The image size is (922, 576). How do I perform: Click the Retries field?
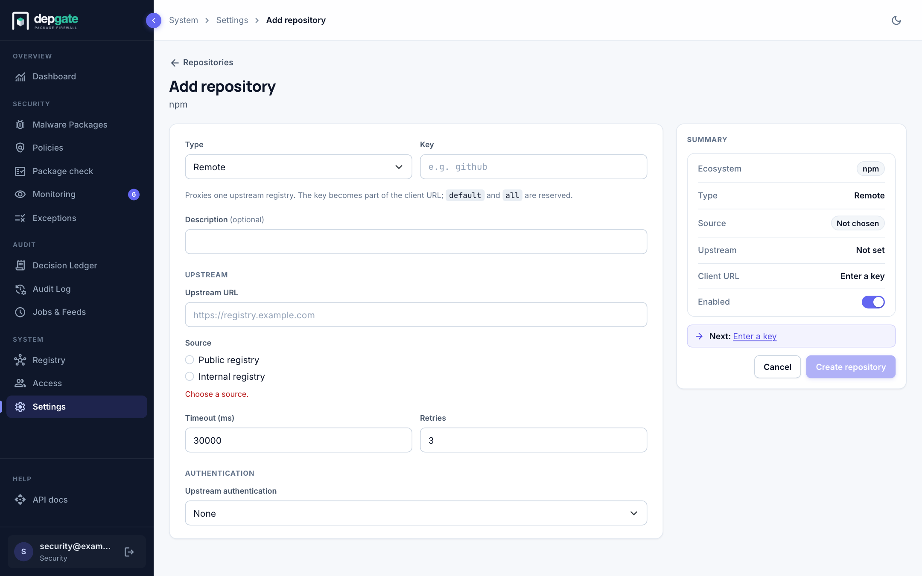tap(533, 440)
